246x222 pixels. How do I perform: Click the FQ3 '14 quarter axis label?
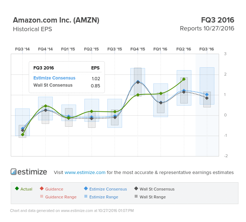[x=22, y=49]
